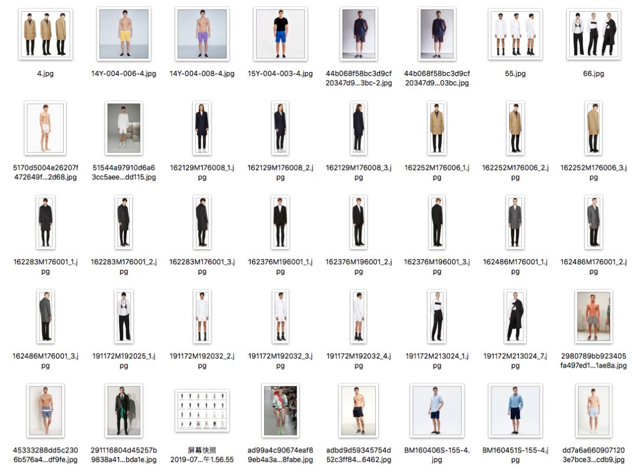Click the file name starting with 291116804d45257b
Image resolution: width=637 pixels, height=475 pixels.
point(124,455)
